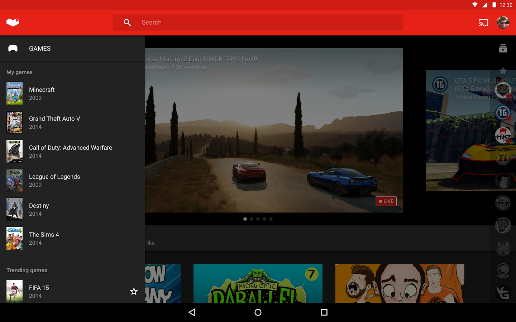The width and height of the screenshot is (516, 322).
Task: Tap the red LIVE badge
Action: coord(386,201)
